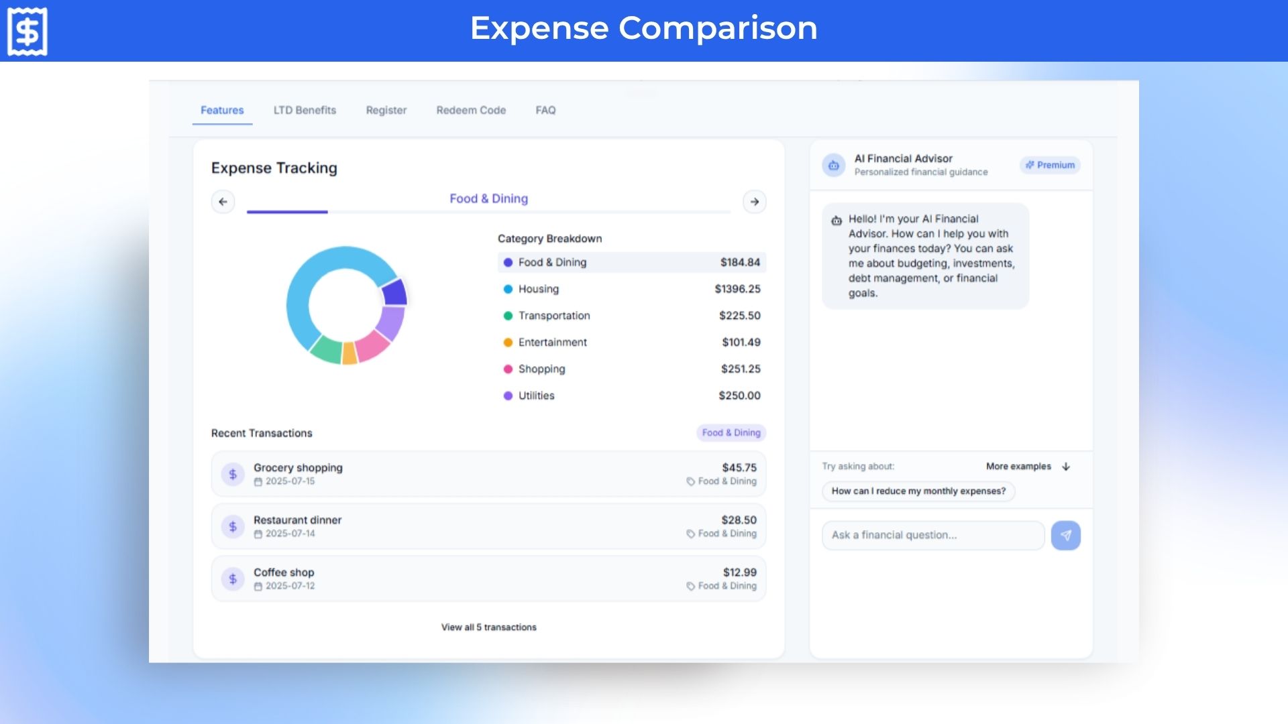Click the receipt dollar logo icon

pos(28,31)
